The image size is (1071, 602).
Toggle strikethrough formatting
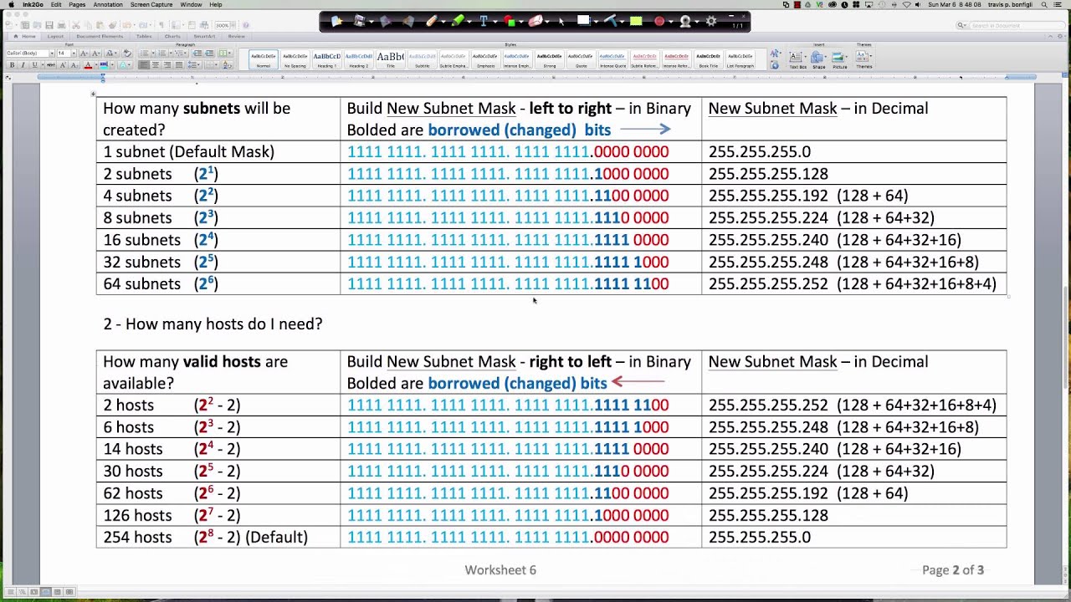tap(51, 64)
